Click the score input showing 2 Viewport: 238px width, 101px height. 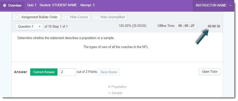coord(68,72)
